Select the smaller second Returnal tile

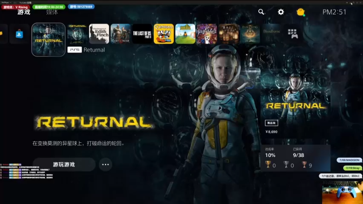[77, 34]
